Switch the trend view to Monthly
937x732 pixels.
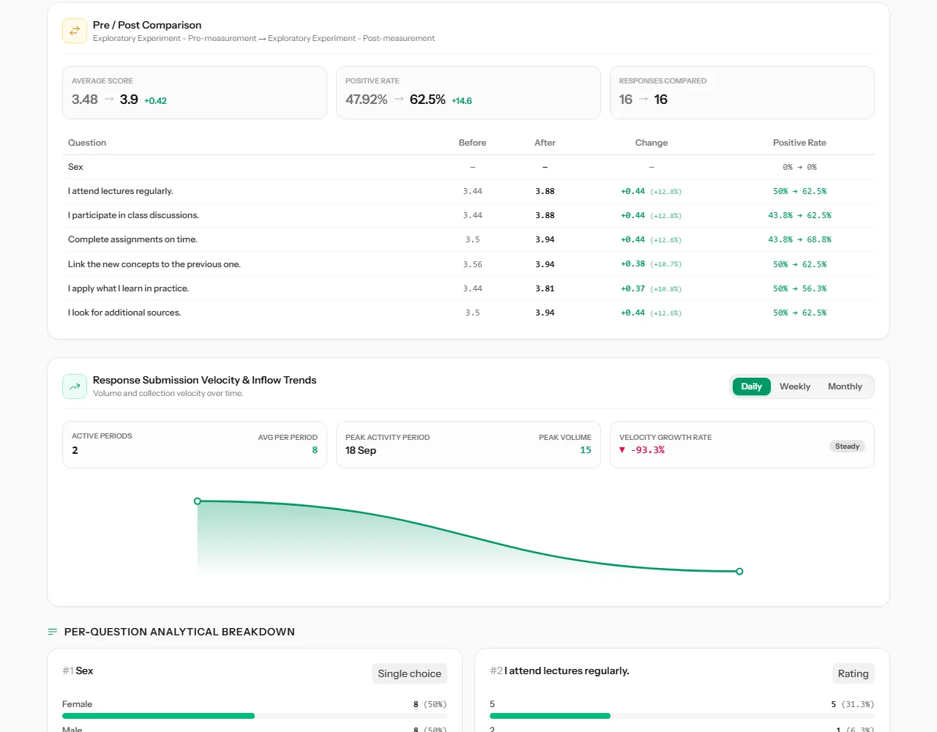[x=845, y=386]
